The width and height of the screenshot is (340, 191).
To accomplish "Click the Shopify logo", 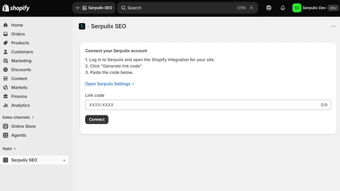I will click(x=16, y=8).
